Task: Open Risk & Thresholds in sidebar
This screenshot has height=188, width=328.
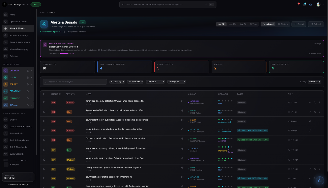Action: coord(18,147)
